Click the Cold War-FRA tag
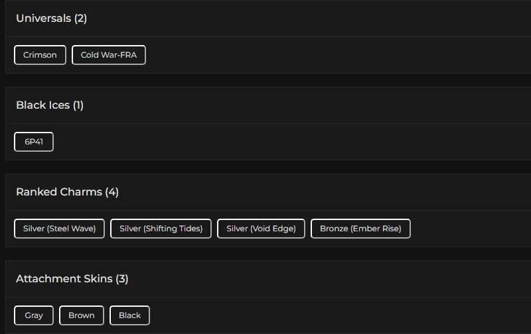Viewport: 531px width, 334px height. coord(108,55)
